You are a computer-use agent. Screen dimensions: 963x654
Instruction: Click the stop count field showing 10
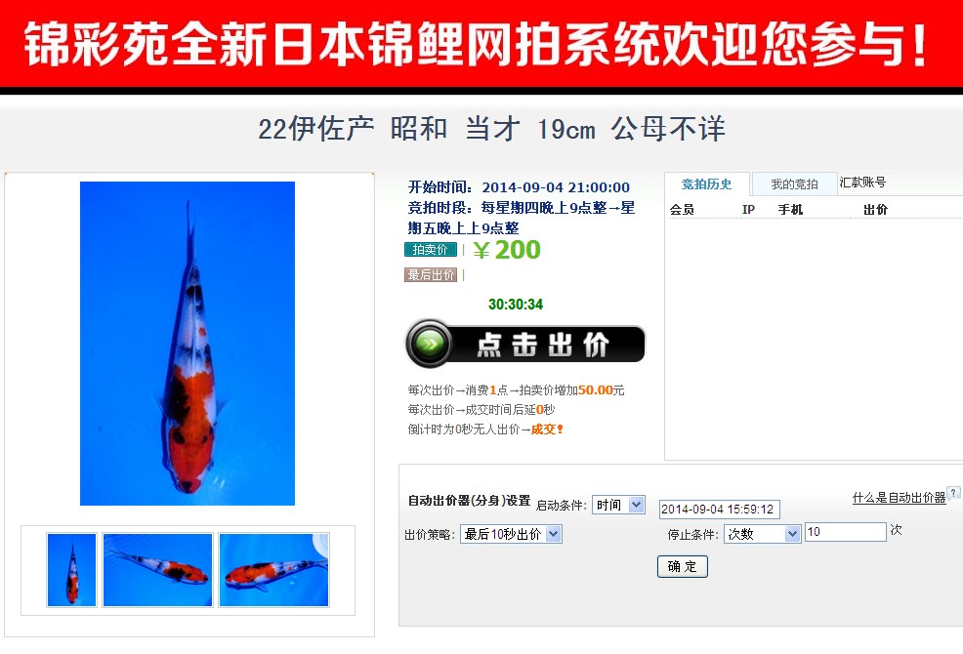coord(846,532)
